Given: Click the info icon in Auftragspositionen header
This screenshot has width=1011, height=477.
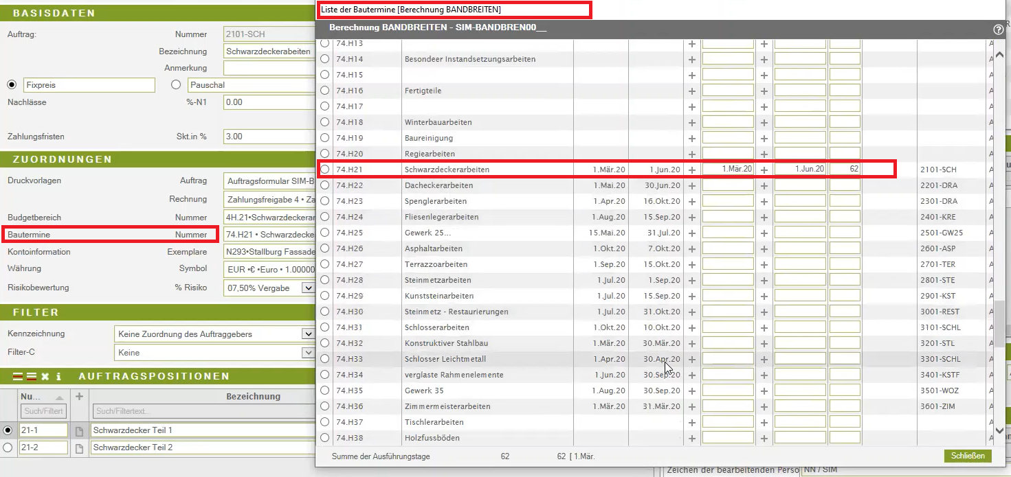Looking at the screenshot, I should tap(58, 376).
